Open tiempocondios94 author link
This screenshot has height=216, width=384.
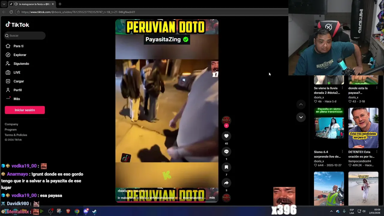(x=360, y=161)
